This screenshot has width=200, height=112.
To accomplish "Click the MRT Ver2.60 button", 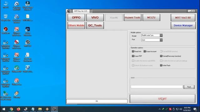I will tap(183, 17).
